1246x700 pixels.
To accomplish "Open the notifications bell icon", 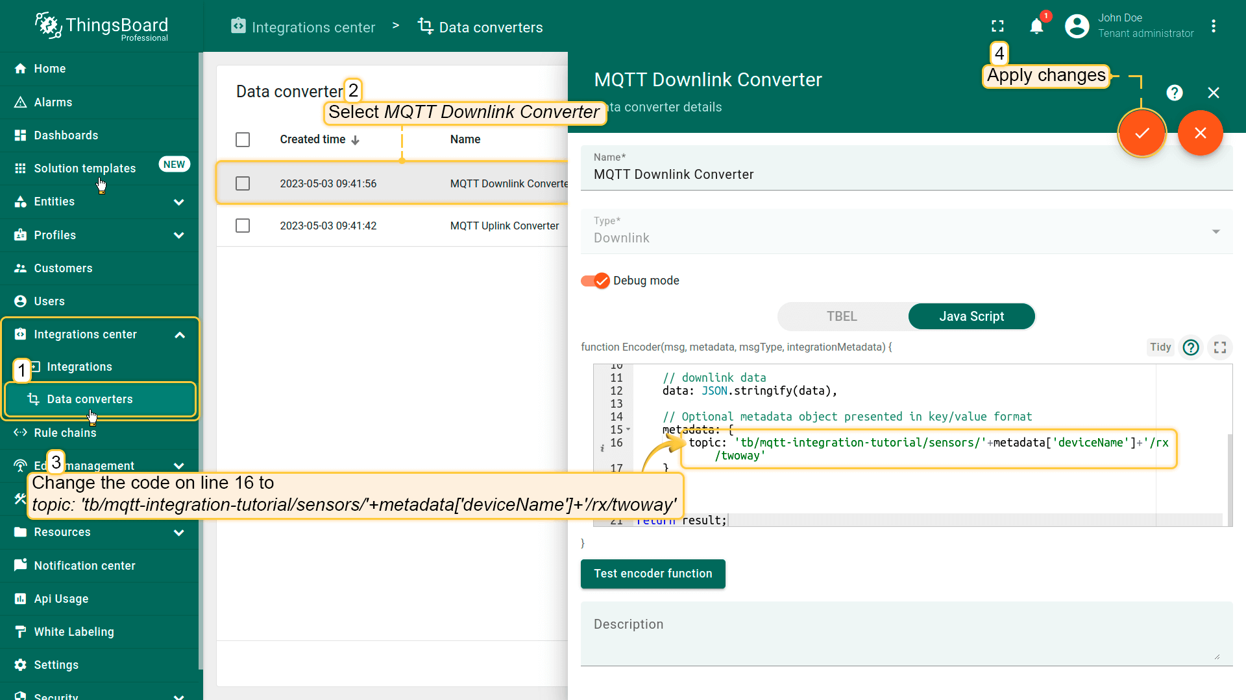I will [1036, 26].
